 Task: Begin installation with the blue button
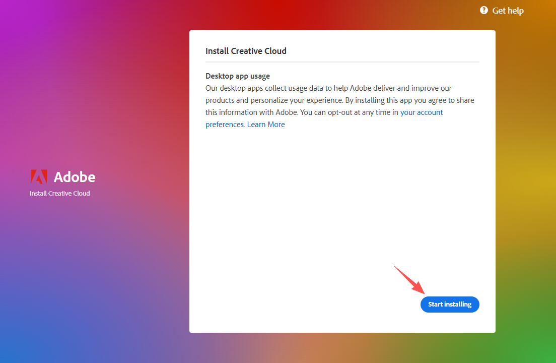(x=450, y=304)
